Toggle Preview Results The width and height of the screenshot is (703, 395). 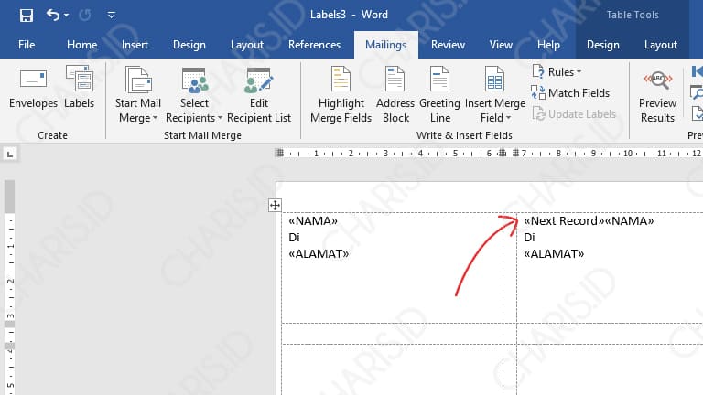click(x=658, y=96)
